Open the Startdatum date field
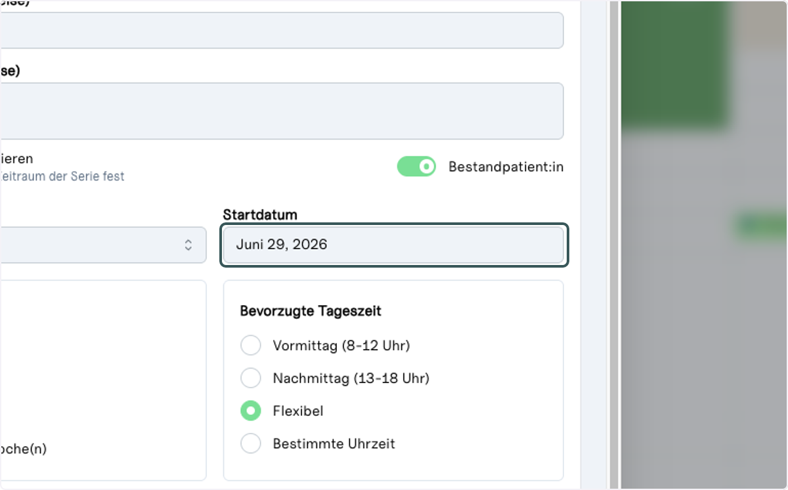The height and width of the screenshot is (490, 788). click(x=393, y=245)
